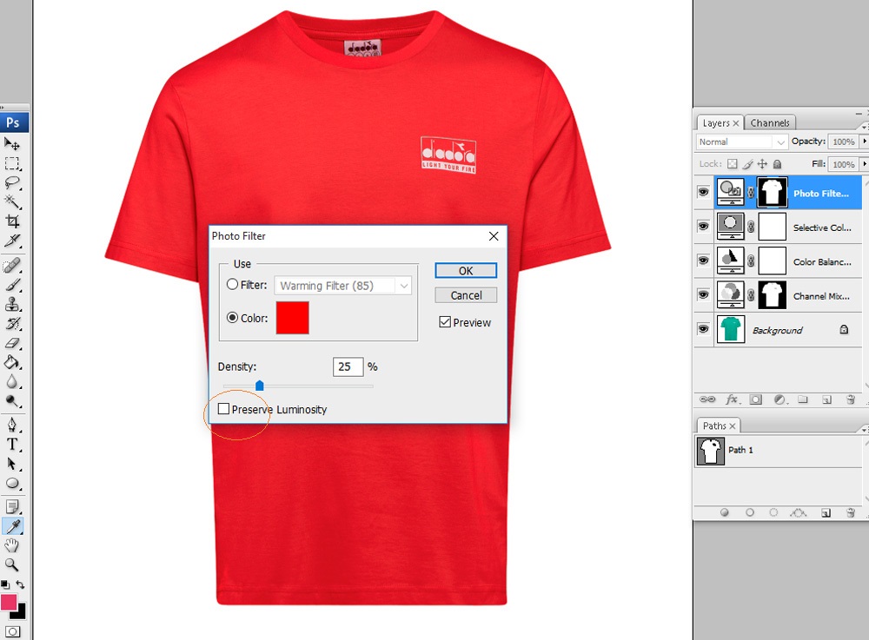Screen dimensions: 869x640
Task: Select the Eyedropper tool
Action: [11, 526]
